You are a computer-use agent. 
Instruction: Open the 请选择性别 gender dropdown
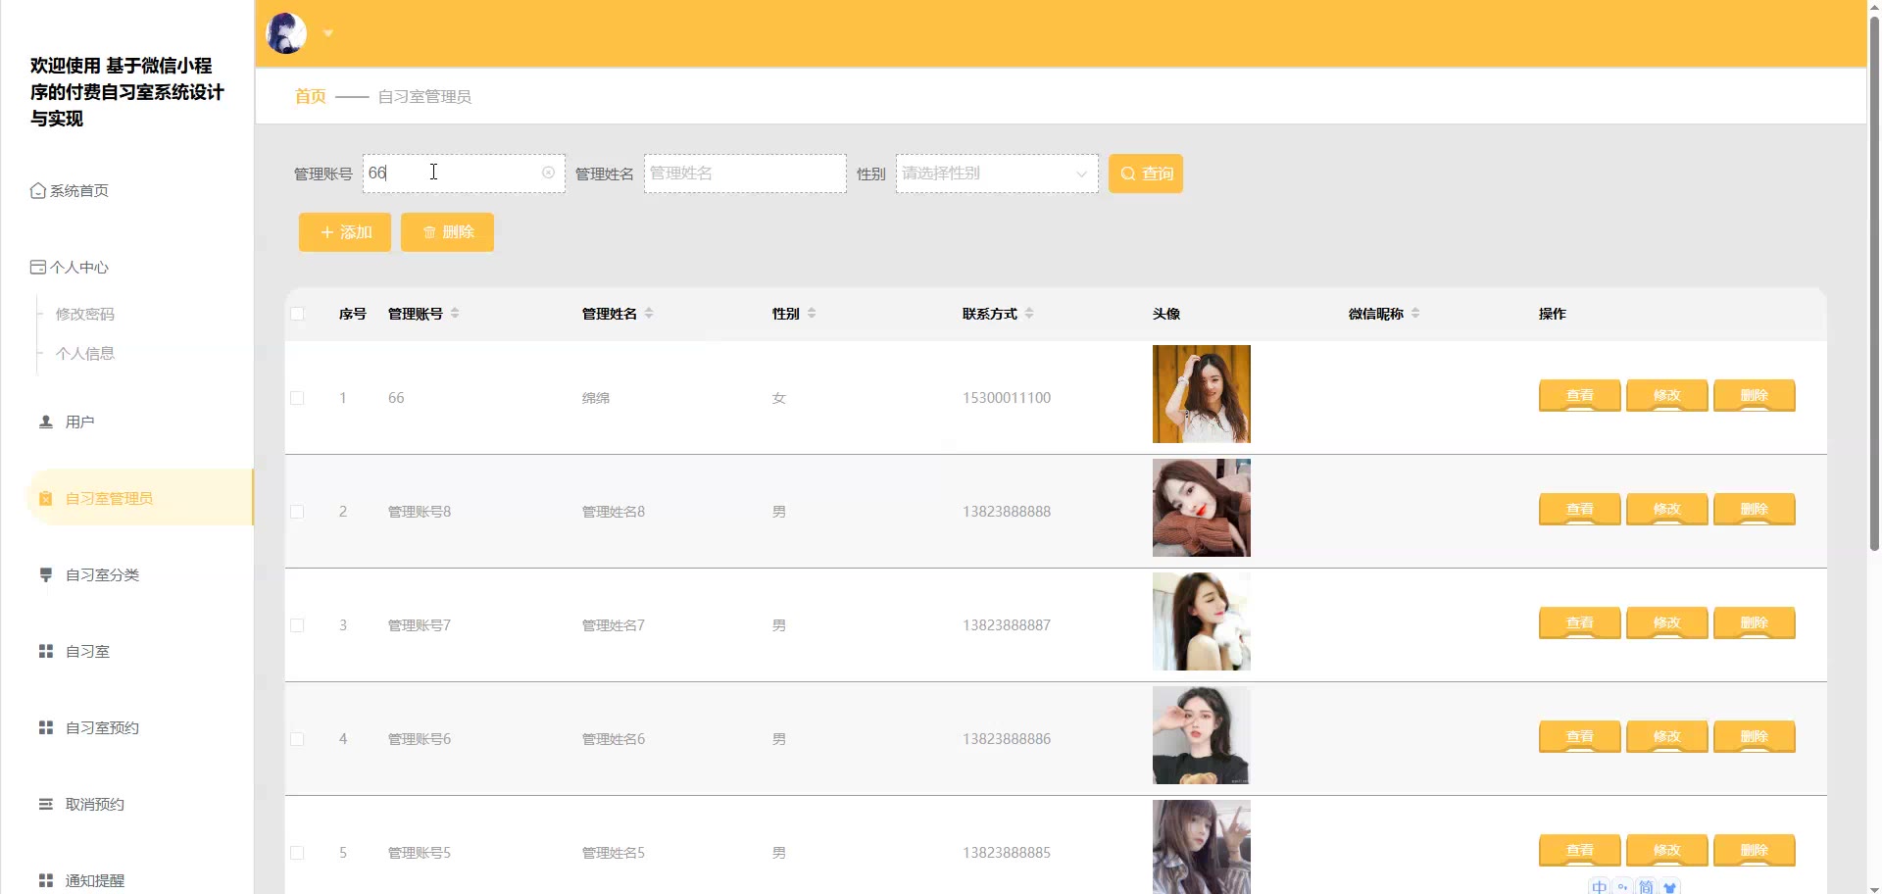click(996, 174)
